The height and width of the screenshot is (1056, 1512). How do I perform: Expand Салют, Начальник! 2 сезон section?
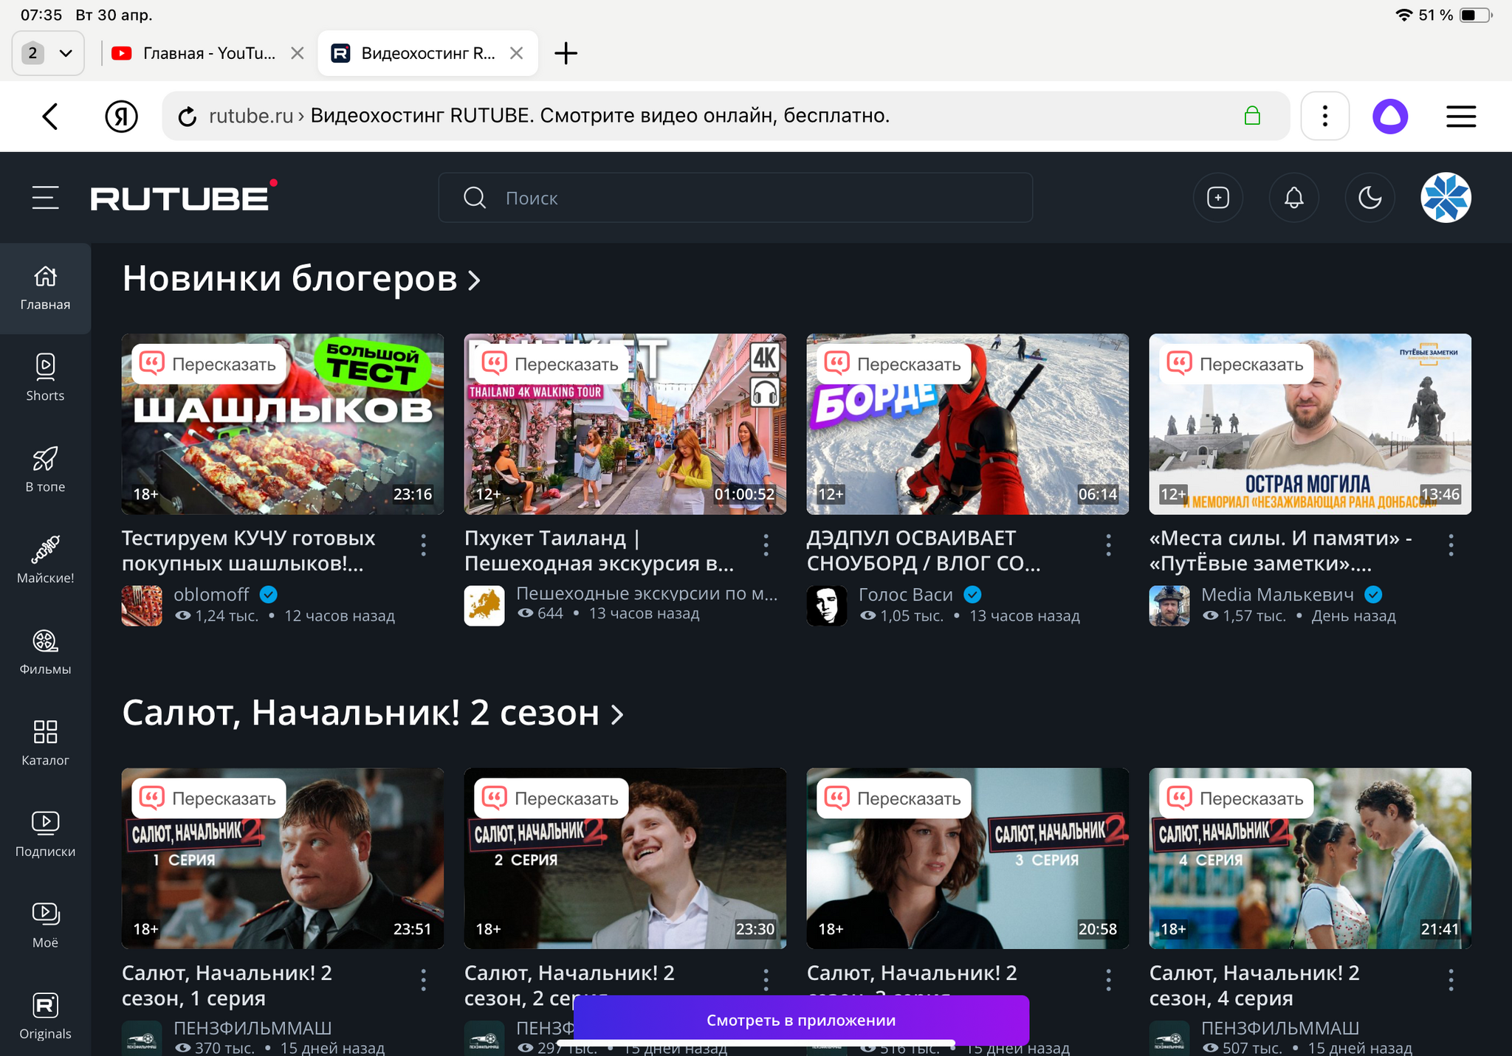point(617,714)
